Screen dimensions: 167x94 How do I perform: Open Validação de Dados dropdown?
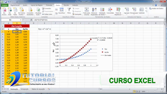pyautogui.click(x=102, y=11)
